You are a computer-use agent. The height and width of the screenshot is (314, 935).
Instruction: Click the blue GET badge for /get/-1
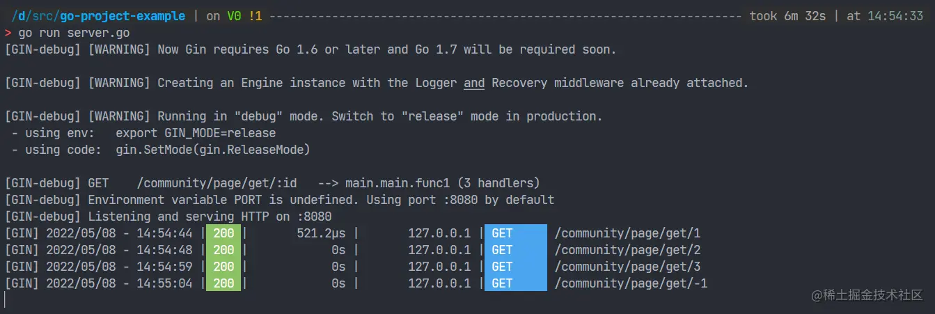[x=516, y=283]
